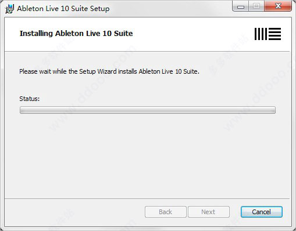This screenshot has height=231, width=296.
Task: Click the 'Installing Ableton Live 10 Suite' heading
Action: (x=76, y=34)
